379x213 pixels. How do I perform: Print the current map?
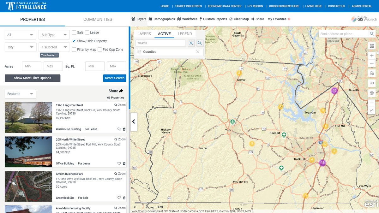[x=372, y=93]
